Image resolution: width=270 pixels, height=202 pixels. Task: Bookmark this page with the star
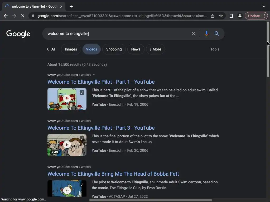[221, 16]
